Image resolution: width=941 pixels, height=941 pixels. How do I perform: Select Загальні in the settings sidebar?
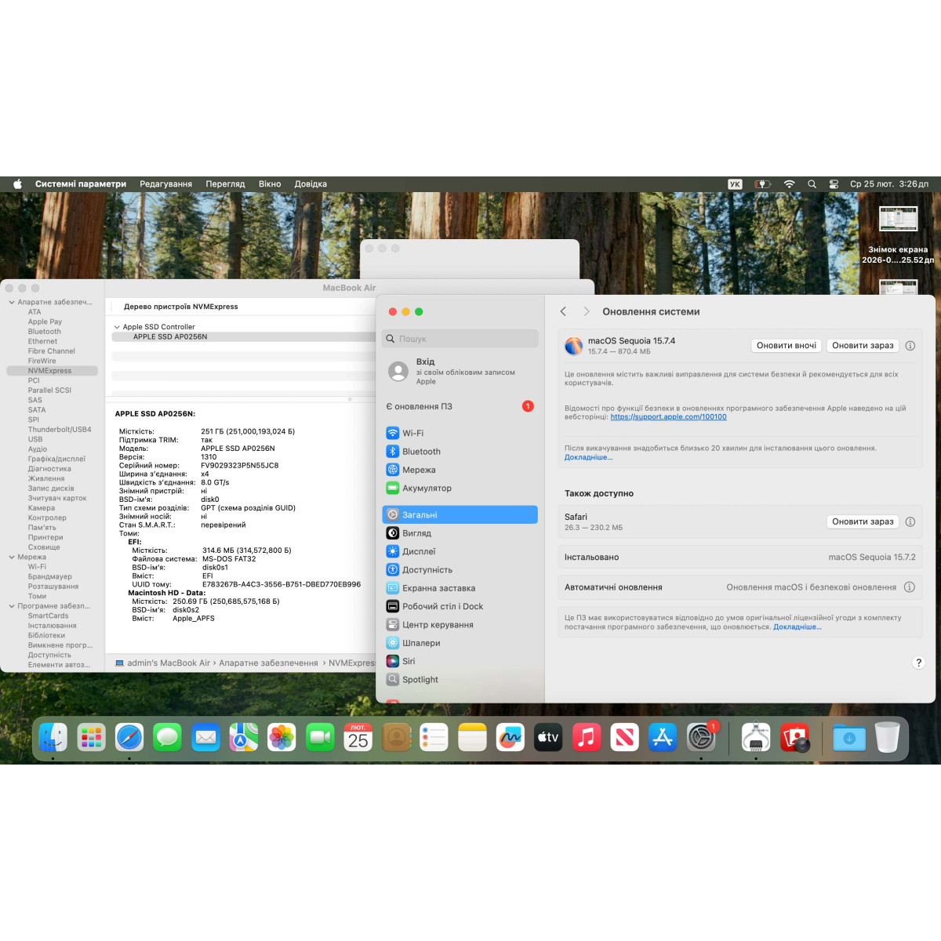[x=460, y=514]
